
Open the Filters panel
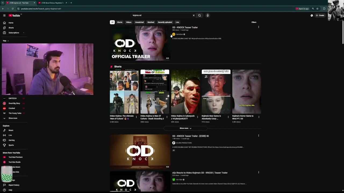point(254,22)
